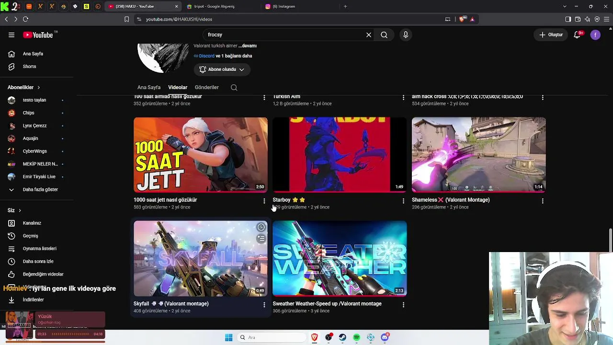Open Aquajin subscription channel
Viewport: 613px width, 345px height.
pyautogui.click(x=36, y=138)
